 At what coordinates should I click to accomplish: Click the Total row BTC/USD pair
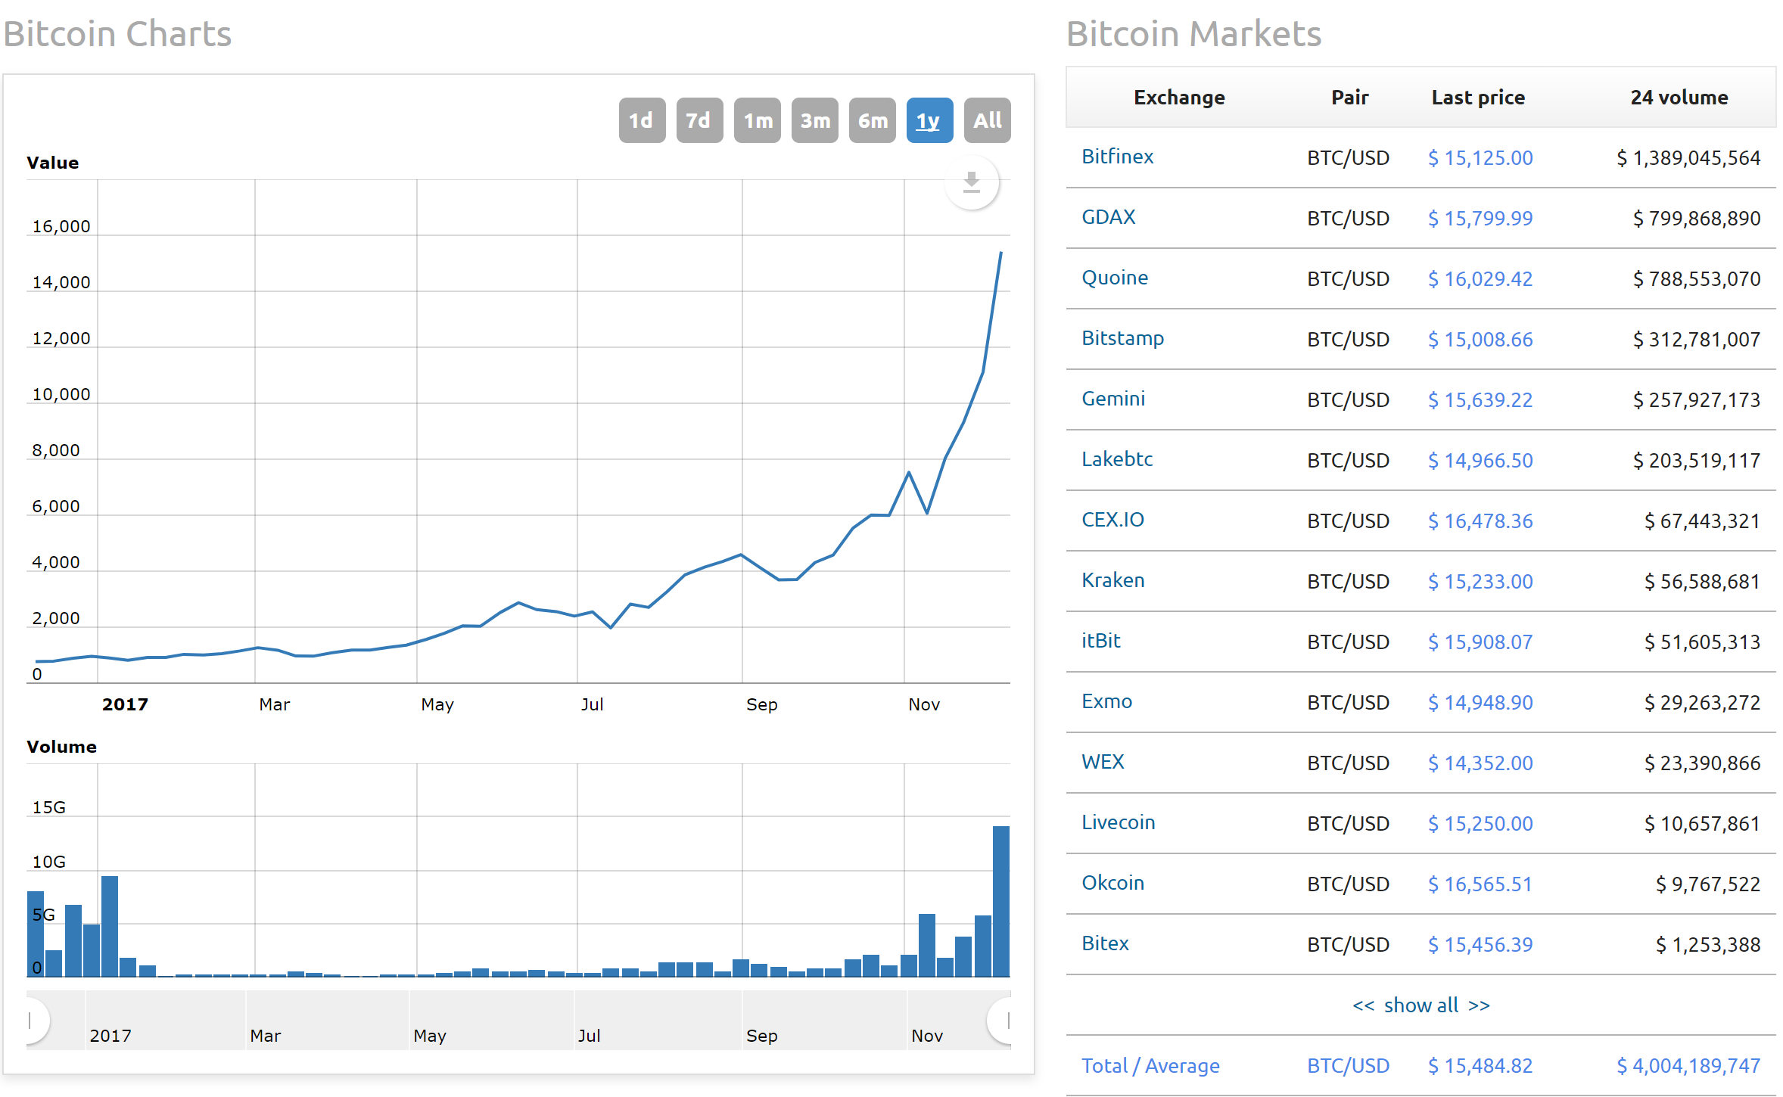tap(1348, 1065)
